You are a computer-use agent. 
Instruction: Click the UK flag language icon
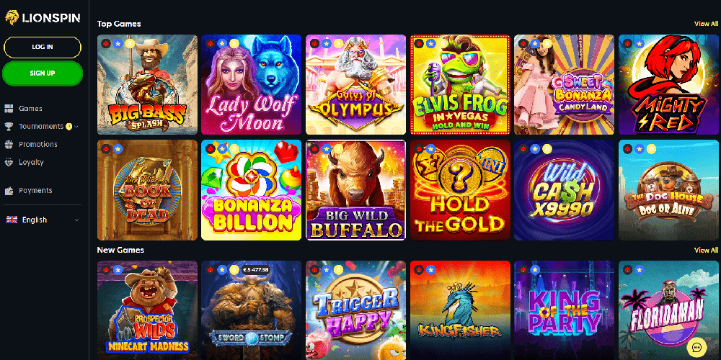pyautogui.click(x=12, y=220)
